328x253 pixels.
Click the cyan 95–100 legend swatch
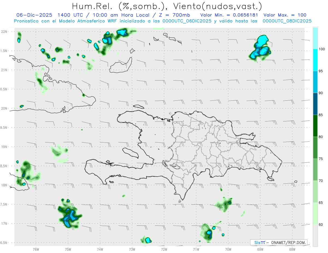tap(315, 60)
